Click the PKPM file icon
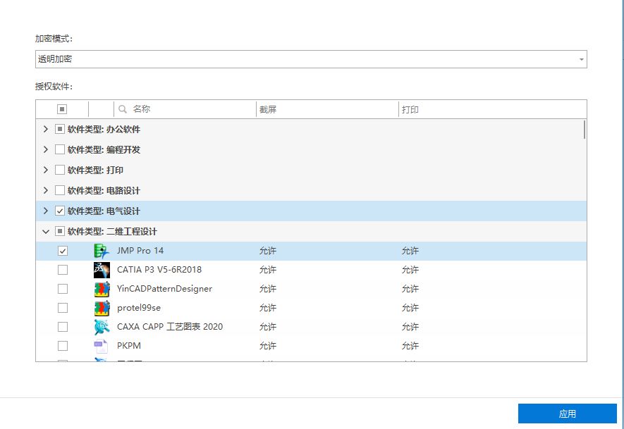 [x=102, y=346]
